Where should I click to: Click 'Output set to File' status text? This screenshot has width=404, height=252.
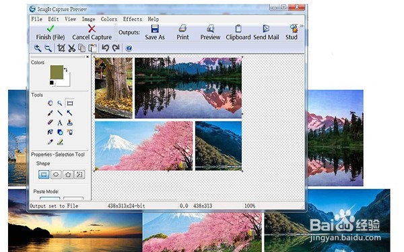pyautogui.click(x=54, y=206)
